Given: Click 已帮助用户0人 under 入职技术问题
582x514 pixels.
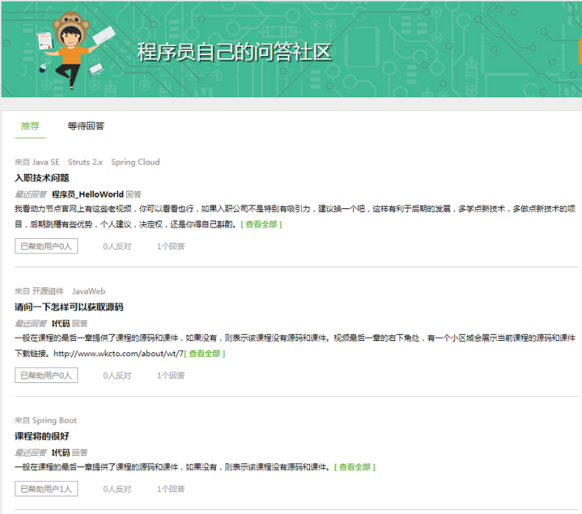Looking at the screenshot, I should point(46,247).
